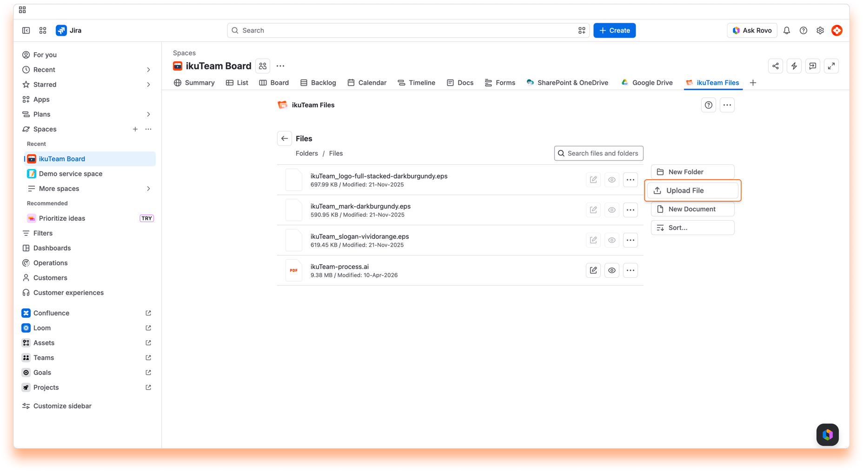Edit the ikuTeam-process.ai file
This screenshot has height=471, width=863.
click(x=593, y=270)
